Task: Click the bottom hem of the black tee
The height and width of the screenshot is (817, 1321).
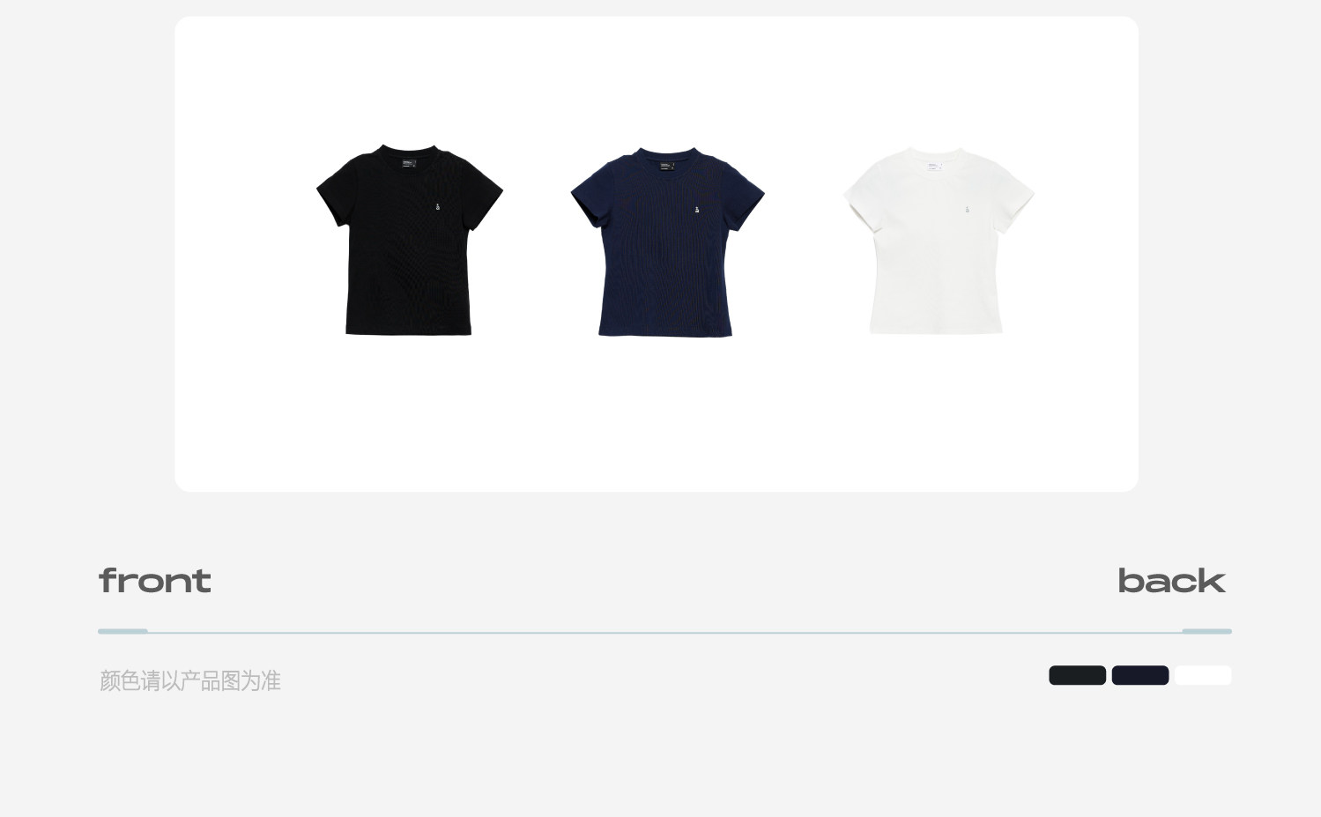Action: click(x=408, y=331)
